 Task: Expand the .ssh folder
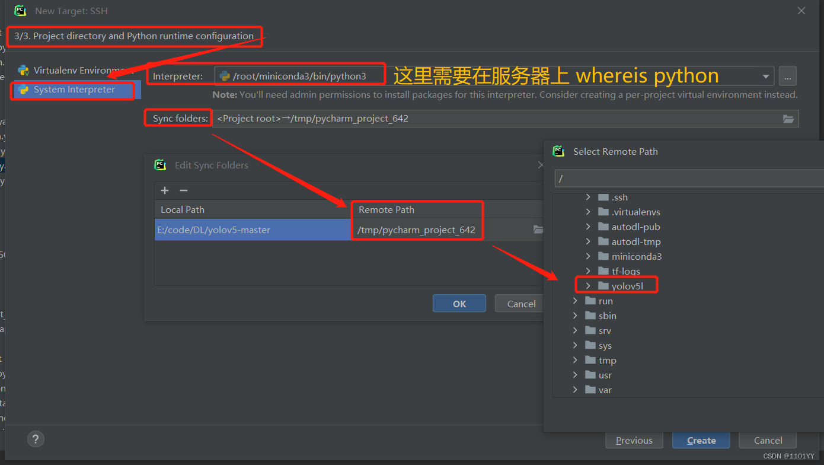[x=588, y=197]
